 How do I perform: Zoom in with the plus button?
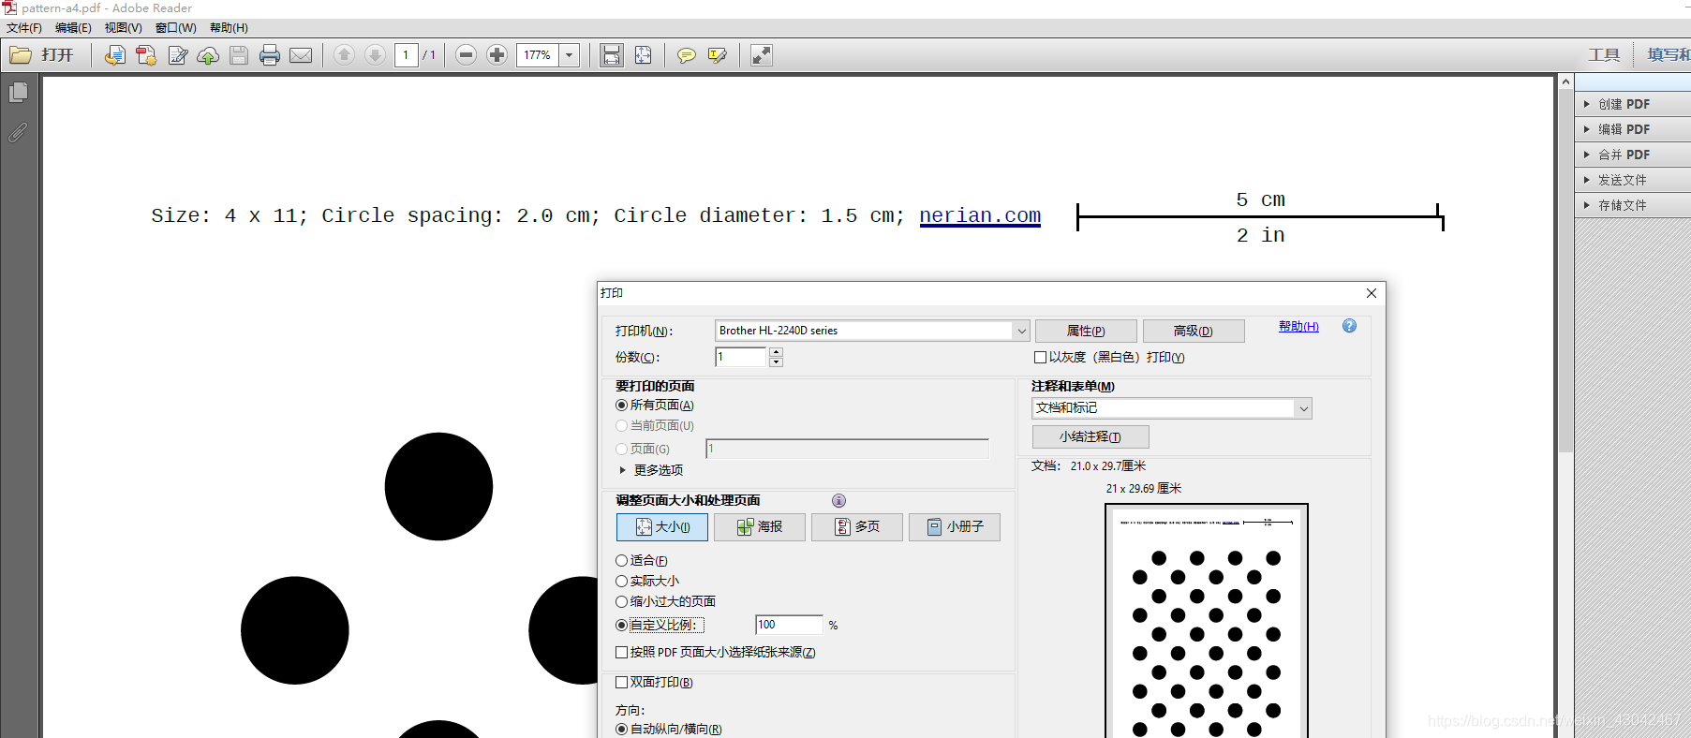point(497,55)
